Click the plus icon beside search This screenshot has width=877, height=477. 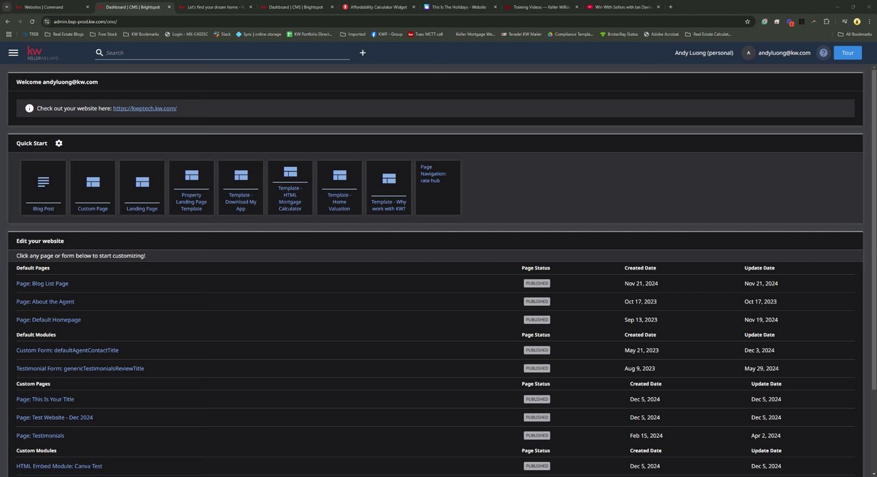362,53
